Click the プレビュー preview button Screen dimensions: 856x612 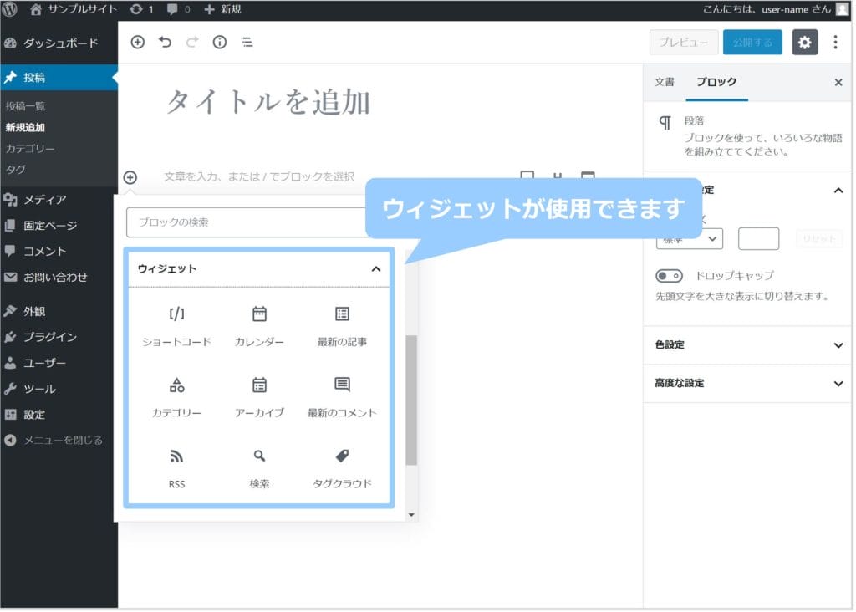(x=683, y=43)
